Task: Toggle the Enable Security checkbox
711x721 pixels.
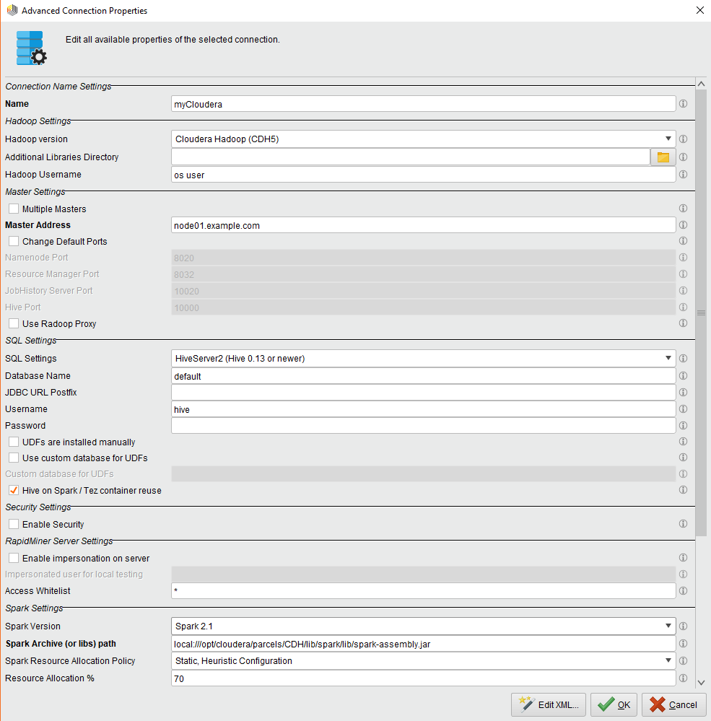Action: click(x=14, y=525)
